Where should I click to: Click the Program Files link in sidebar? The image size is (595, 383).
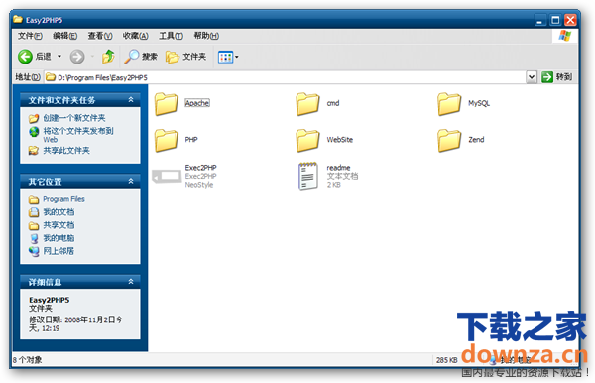point(63,199)
